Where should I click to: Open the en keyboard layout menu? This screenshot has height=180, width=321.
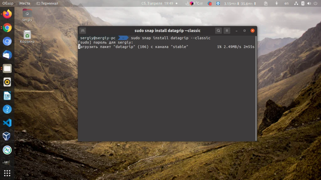point(286,3)
